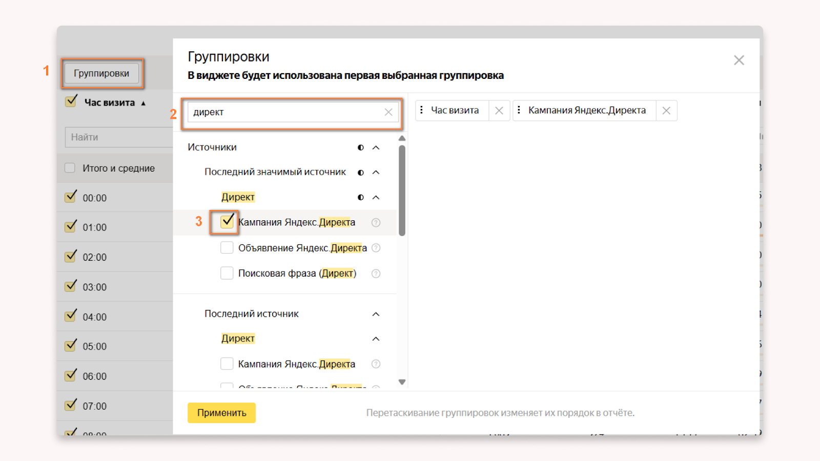
Task: Remove the Кампания Яндекс.Директа grouping chip
Action: pos(666,111)
